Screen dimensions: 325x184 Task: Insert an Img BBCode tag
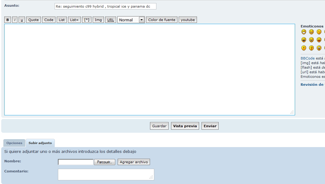[98, 20]
